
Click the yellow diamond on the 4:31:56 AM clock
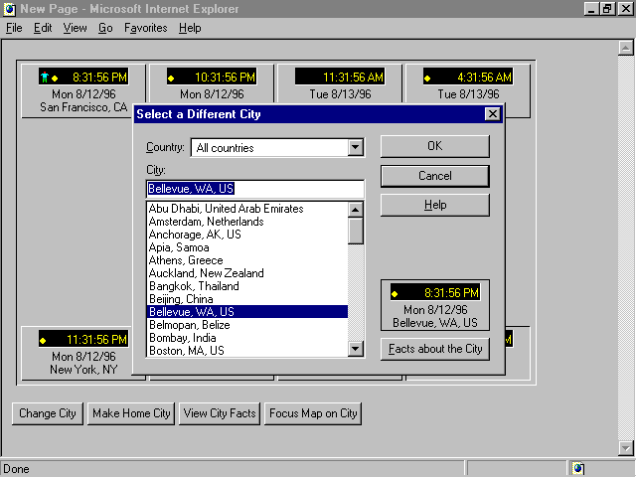(x=428, y=78)
